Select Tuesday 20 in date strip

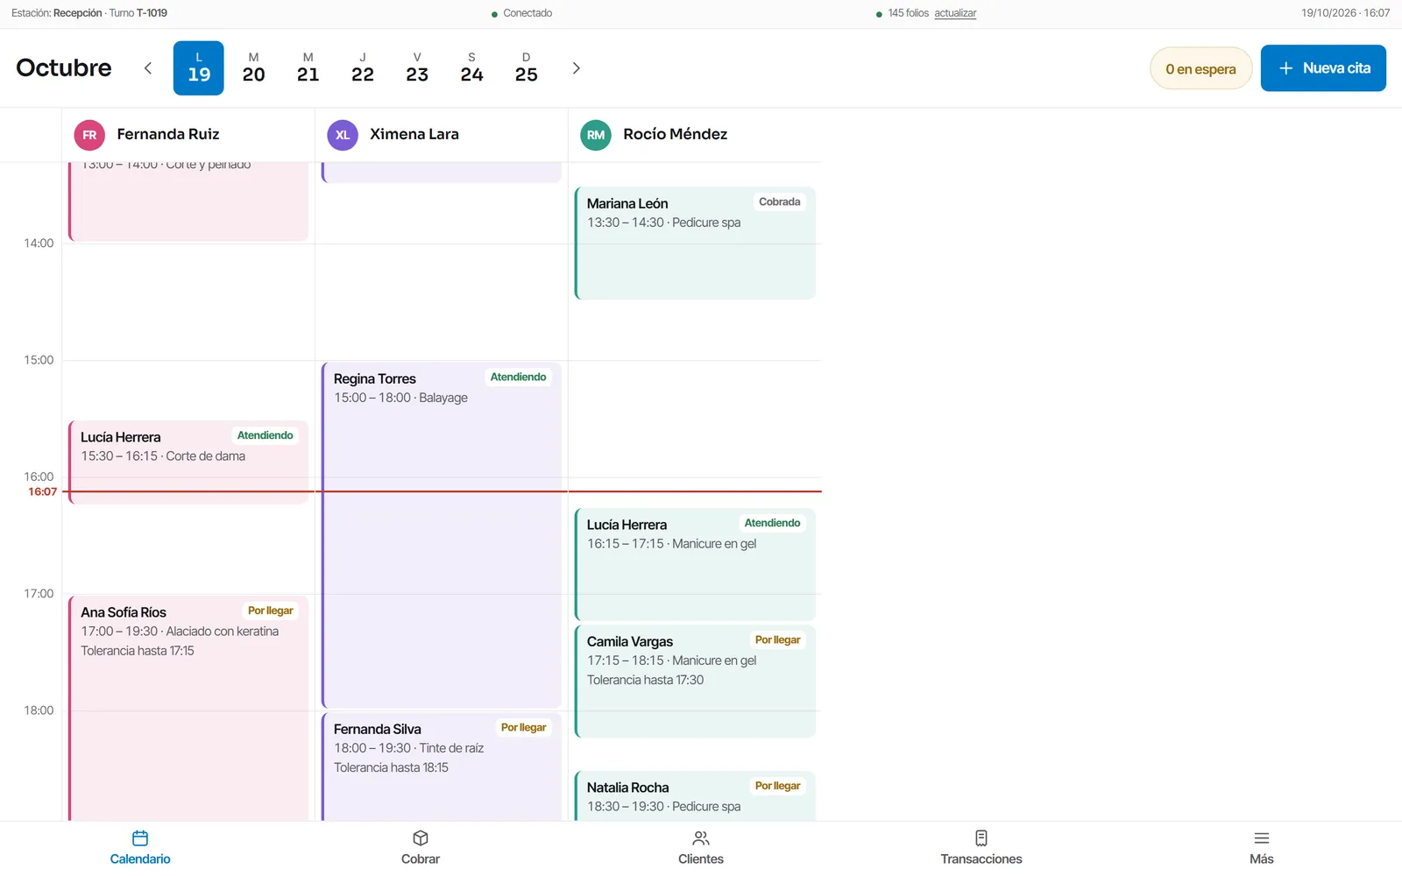(253, 68)
